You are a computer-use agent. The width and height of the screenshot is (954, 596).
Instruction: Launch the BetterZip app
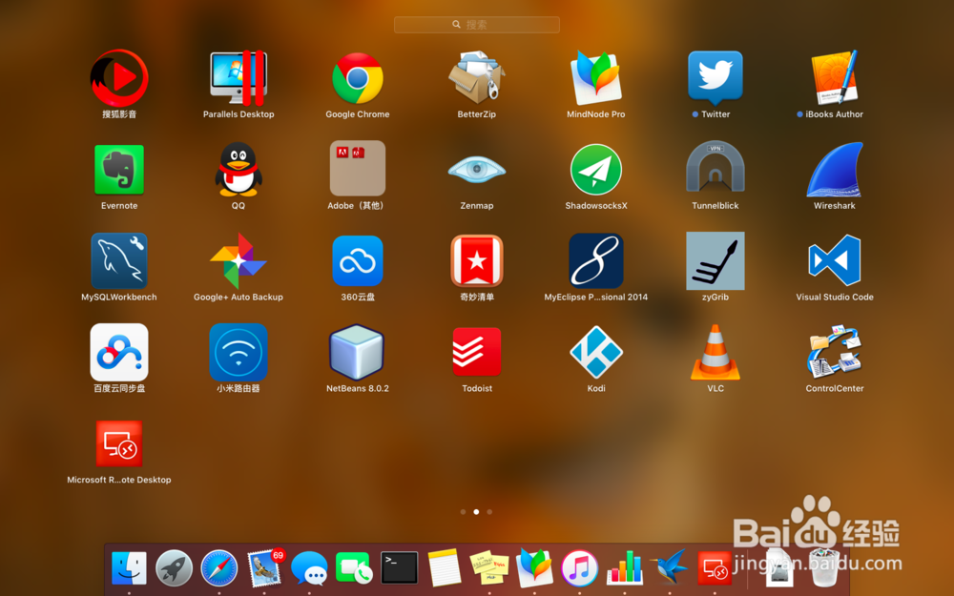476,78
